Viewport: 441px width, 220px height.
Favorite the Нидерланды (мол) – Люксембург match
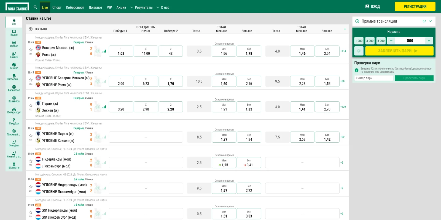pos(31,161)
